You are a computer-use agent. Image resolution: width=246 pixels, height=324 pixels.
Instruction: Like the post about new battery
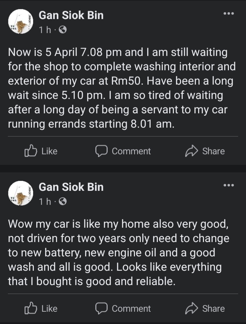41,309
